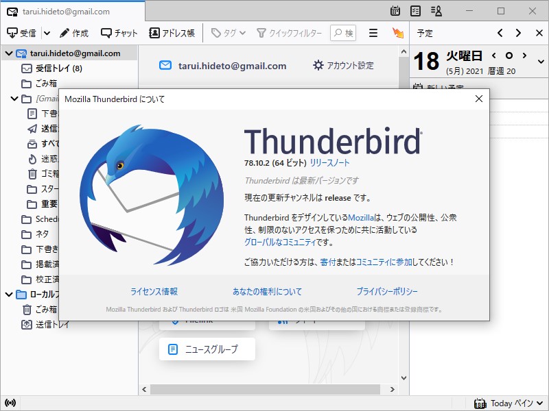Screen dimensions: 549x411
Task: Click the offline status icon in status bar
Action: (10, 403)
